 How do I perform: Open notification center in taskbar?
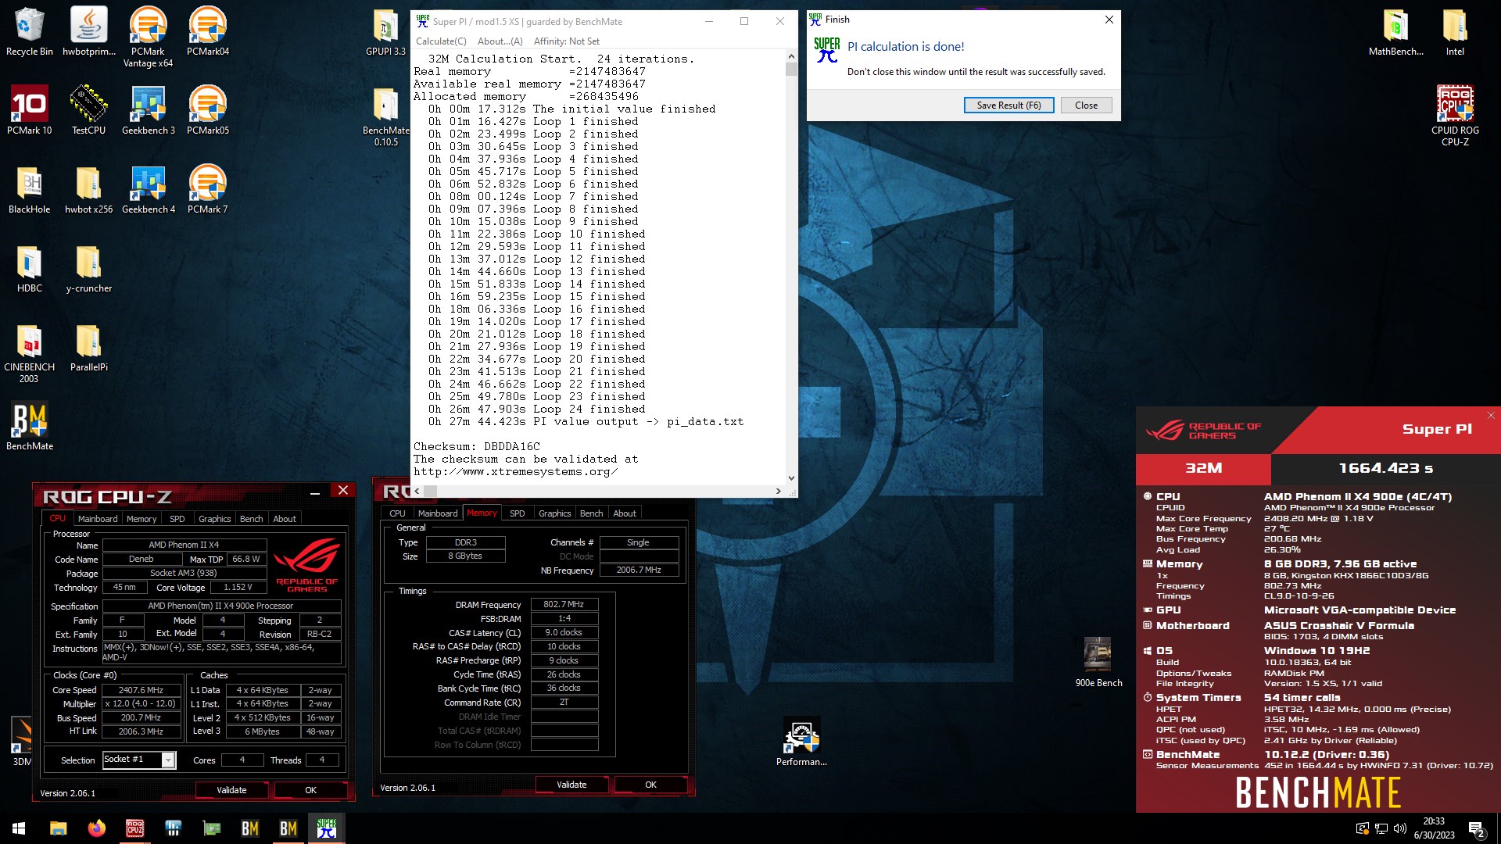1477,828
